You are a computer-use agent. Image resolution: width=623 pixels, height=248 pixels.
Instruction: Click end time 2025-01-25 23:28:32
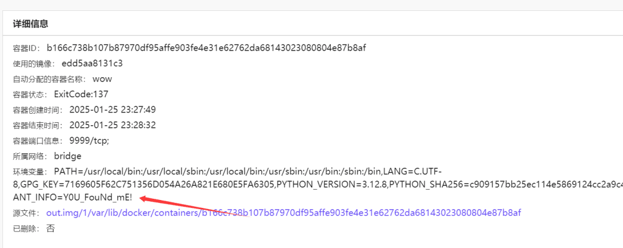click(x=113, y=125)
